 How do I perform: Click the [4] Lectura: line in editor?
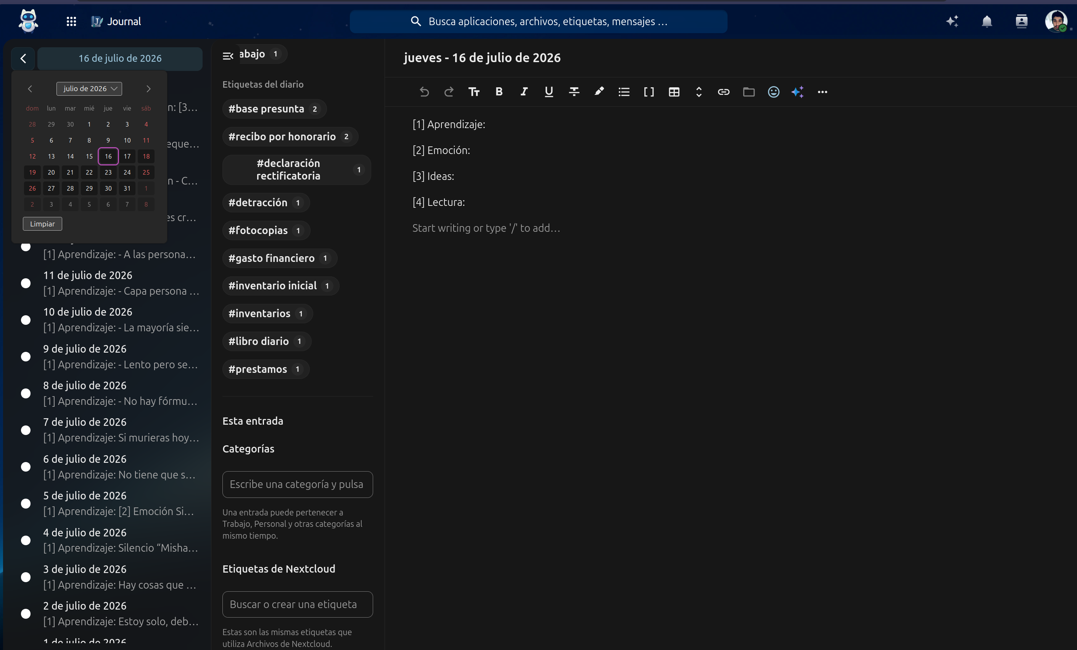tap(438, 202)
